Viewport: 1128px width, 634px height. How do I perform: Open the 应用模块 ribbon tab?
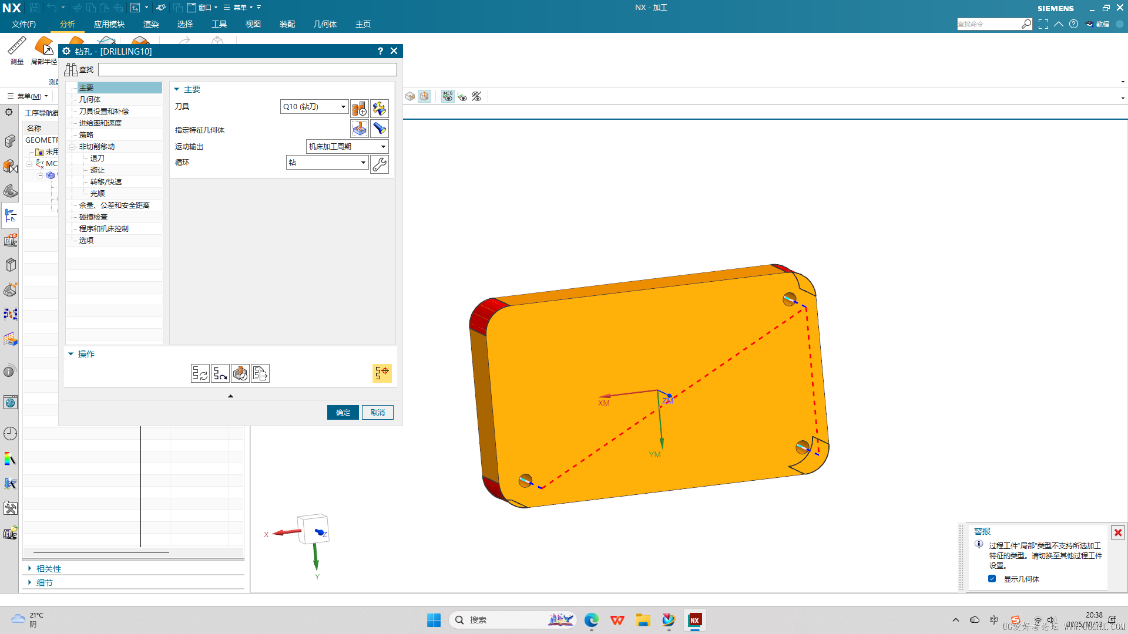pos(109,24)
